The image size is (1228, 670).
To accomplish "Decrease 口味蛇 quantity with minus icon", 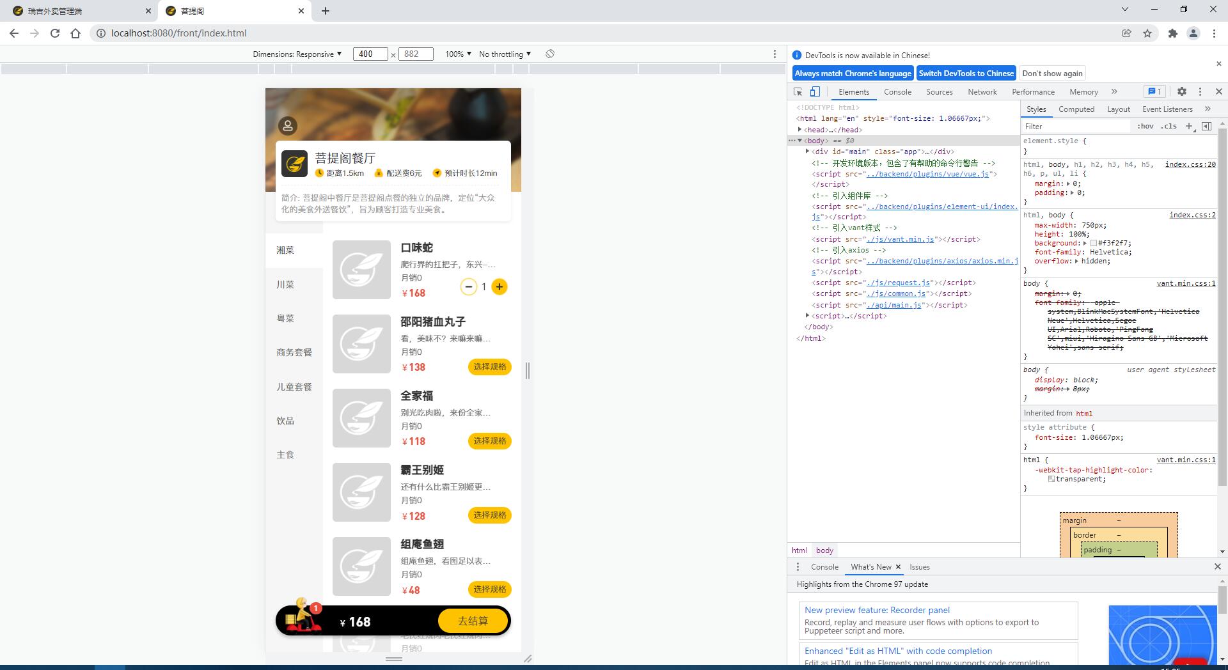I will click(x=469, y=287).
